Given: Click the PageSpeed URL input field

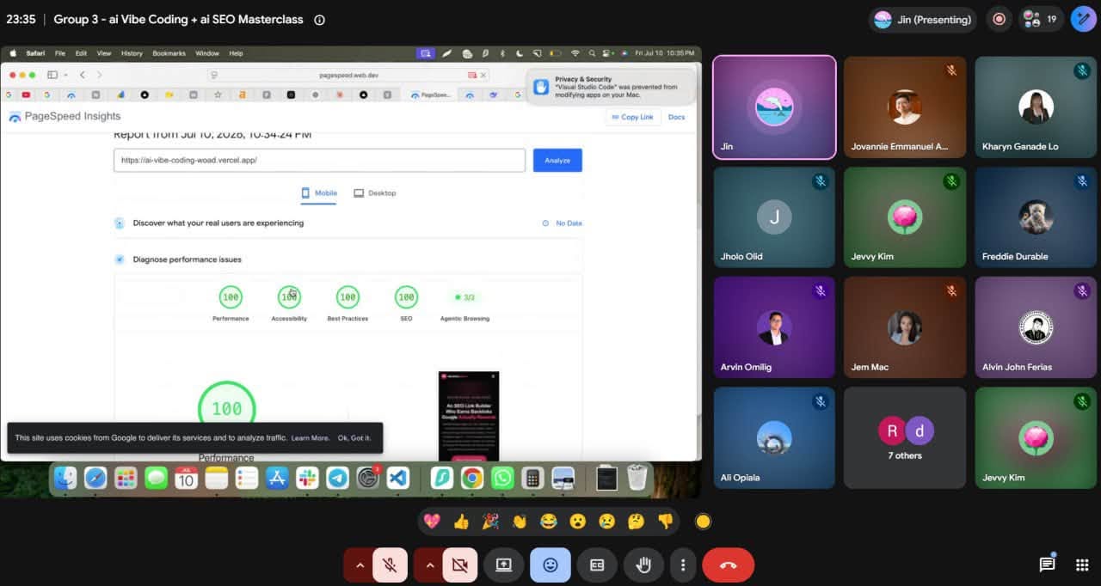Looking at the screenshot, I should [319, 161].
